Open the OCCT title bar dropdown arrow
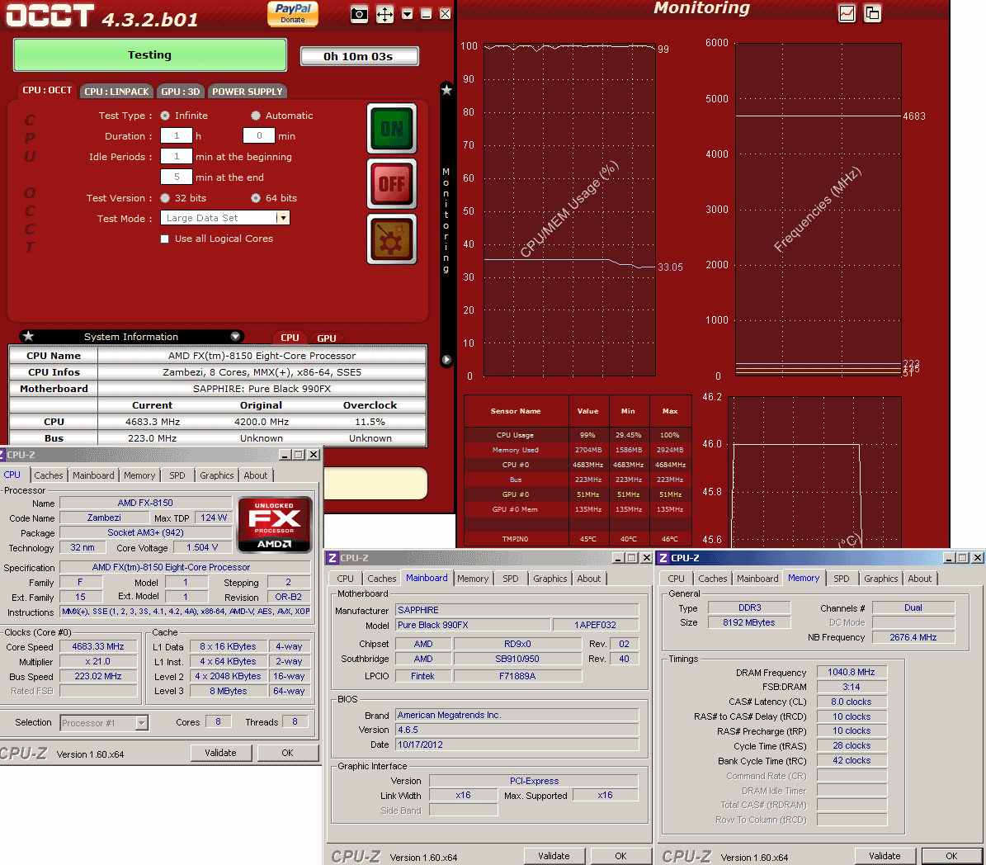986x865 pixels. [x=407, y=14]
